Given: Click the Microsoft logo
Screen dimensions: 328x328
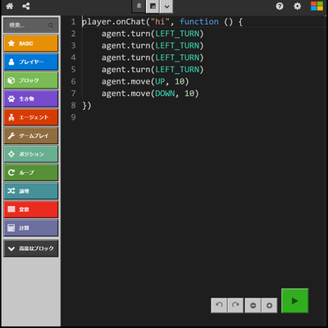Looking at the screenshot, I should pos(317,7).
